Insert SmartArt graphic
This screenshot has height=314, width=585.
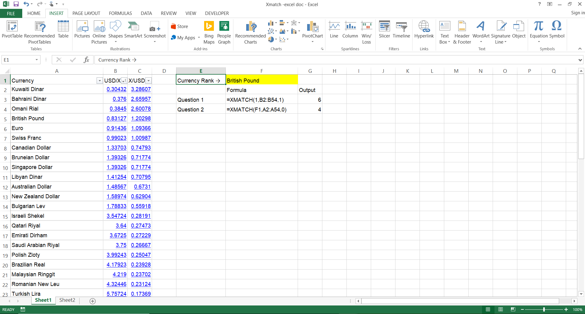pyautogui.click(x=133, y=30)
